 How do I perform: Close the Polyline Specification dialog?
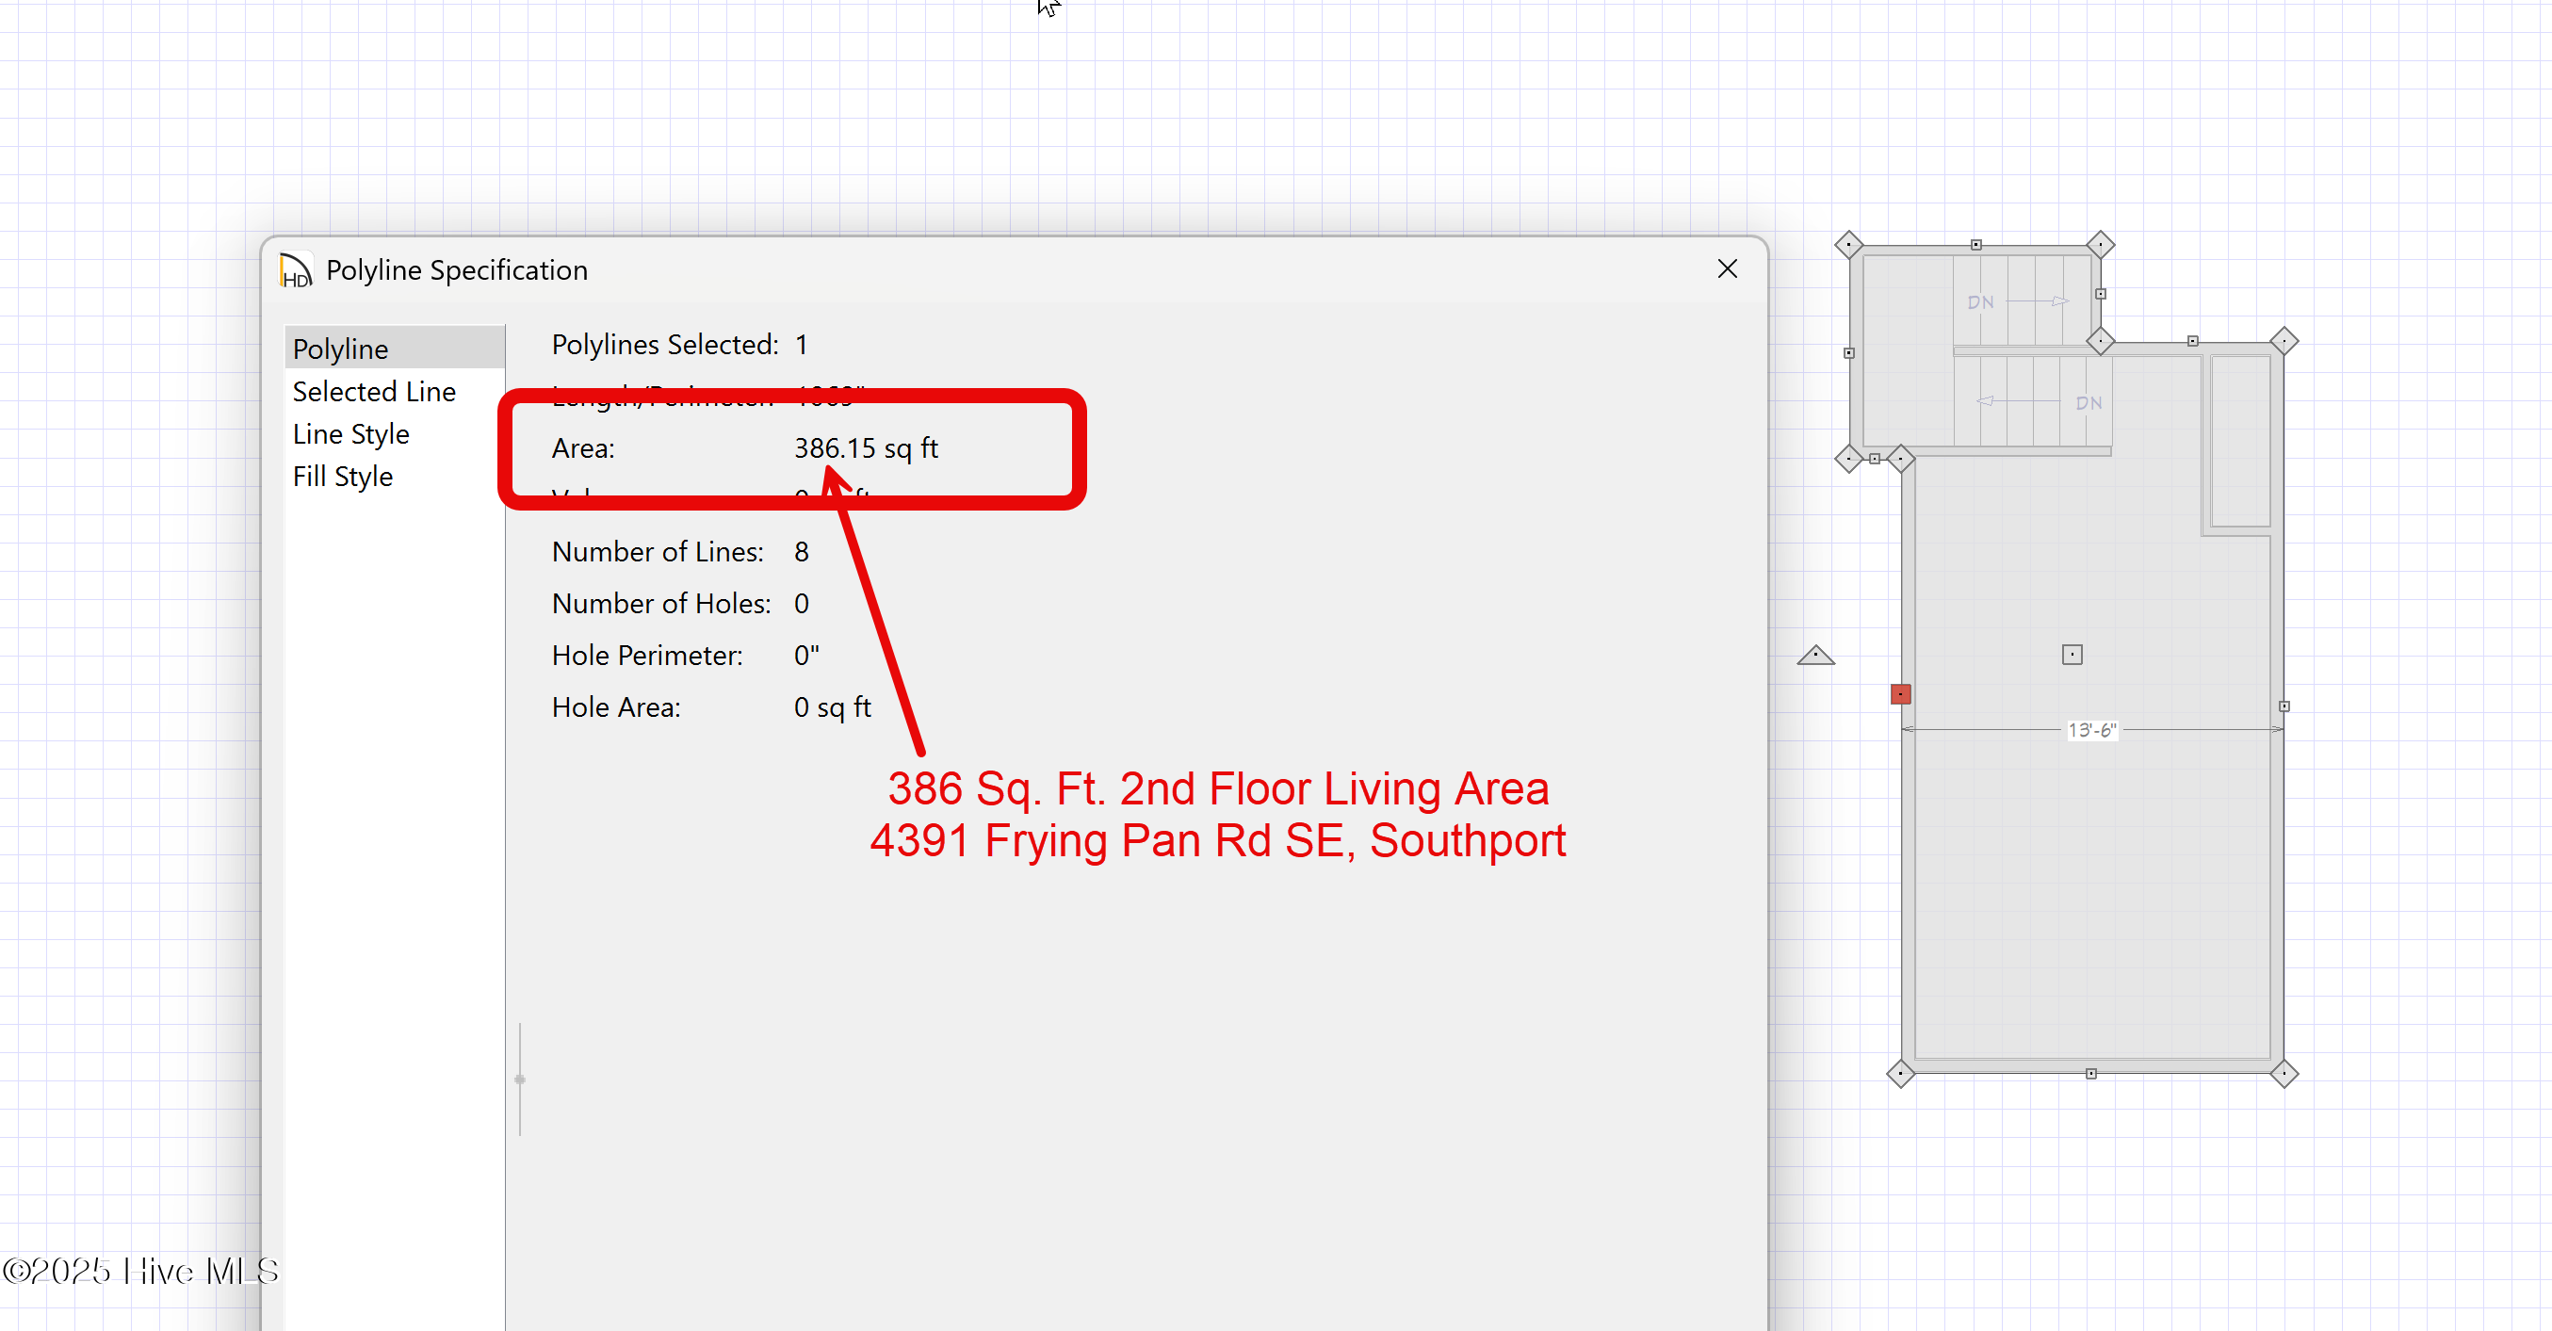click(1727, 269)
